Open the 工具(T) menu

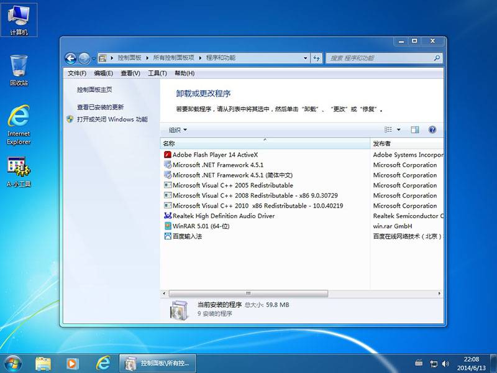pos(157,73)
